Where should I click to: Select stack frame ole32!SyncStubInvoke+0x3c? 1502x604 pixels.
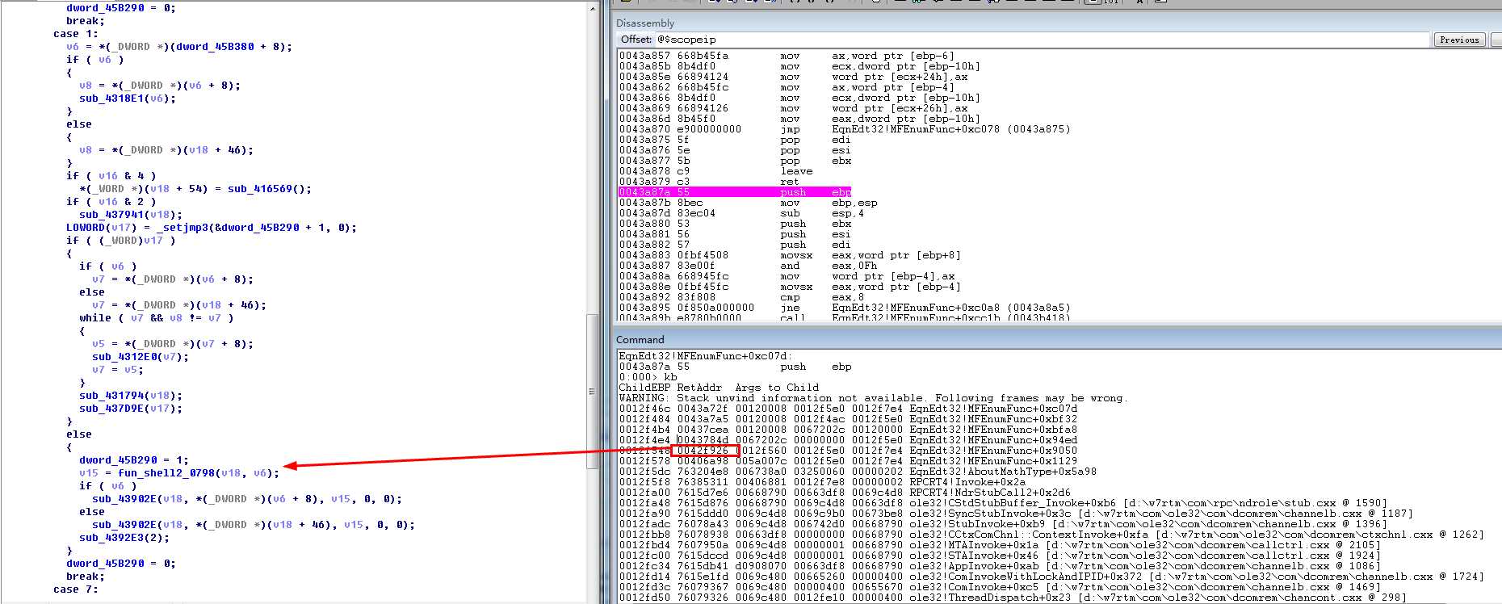point(1016,514)
